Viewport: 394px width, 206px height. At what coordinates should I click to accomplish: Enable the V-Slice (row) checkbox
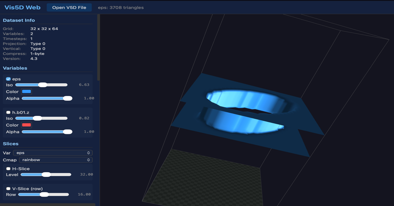(x=8, y=189)
